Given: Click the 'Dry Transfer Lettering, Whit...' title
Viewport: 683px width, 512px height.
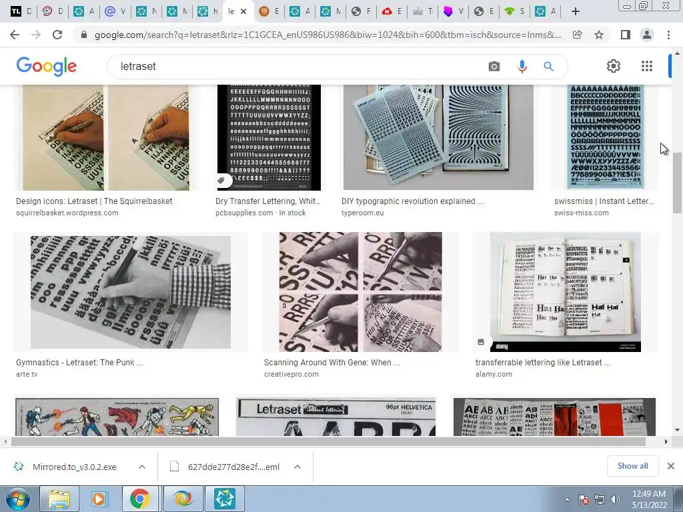Looking at the screenshot, I should [268, 201].
